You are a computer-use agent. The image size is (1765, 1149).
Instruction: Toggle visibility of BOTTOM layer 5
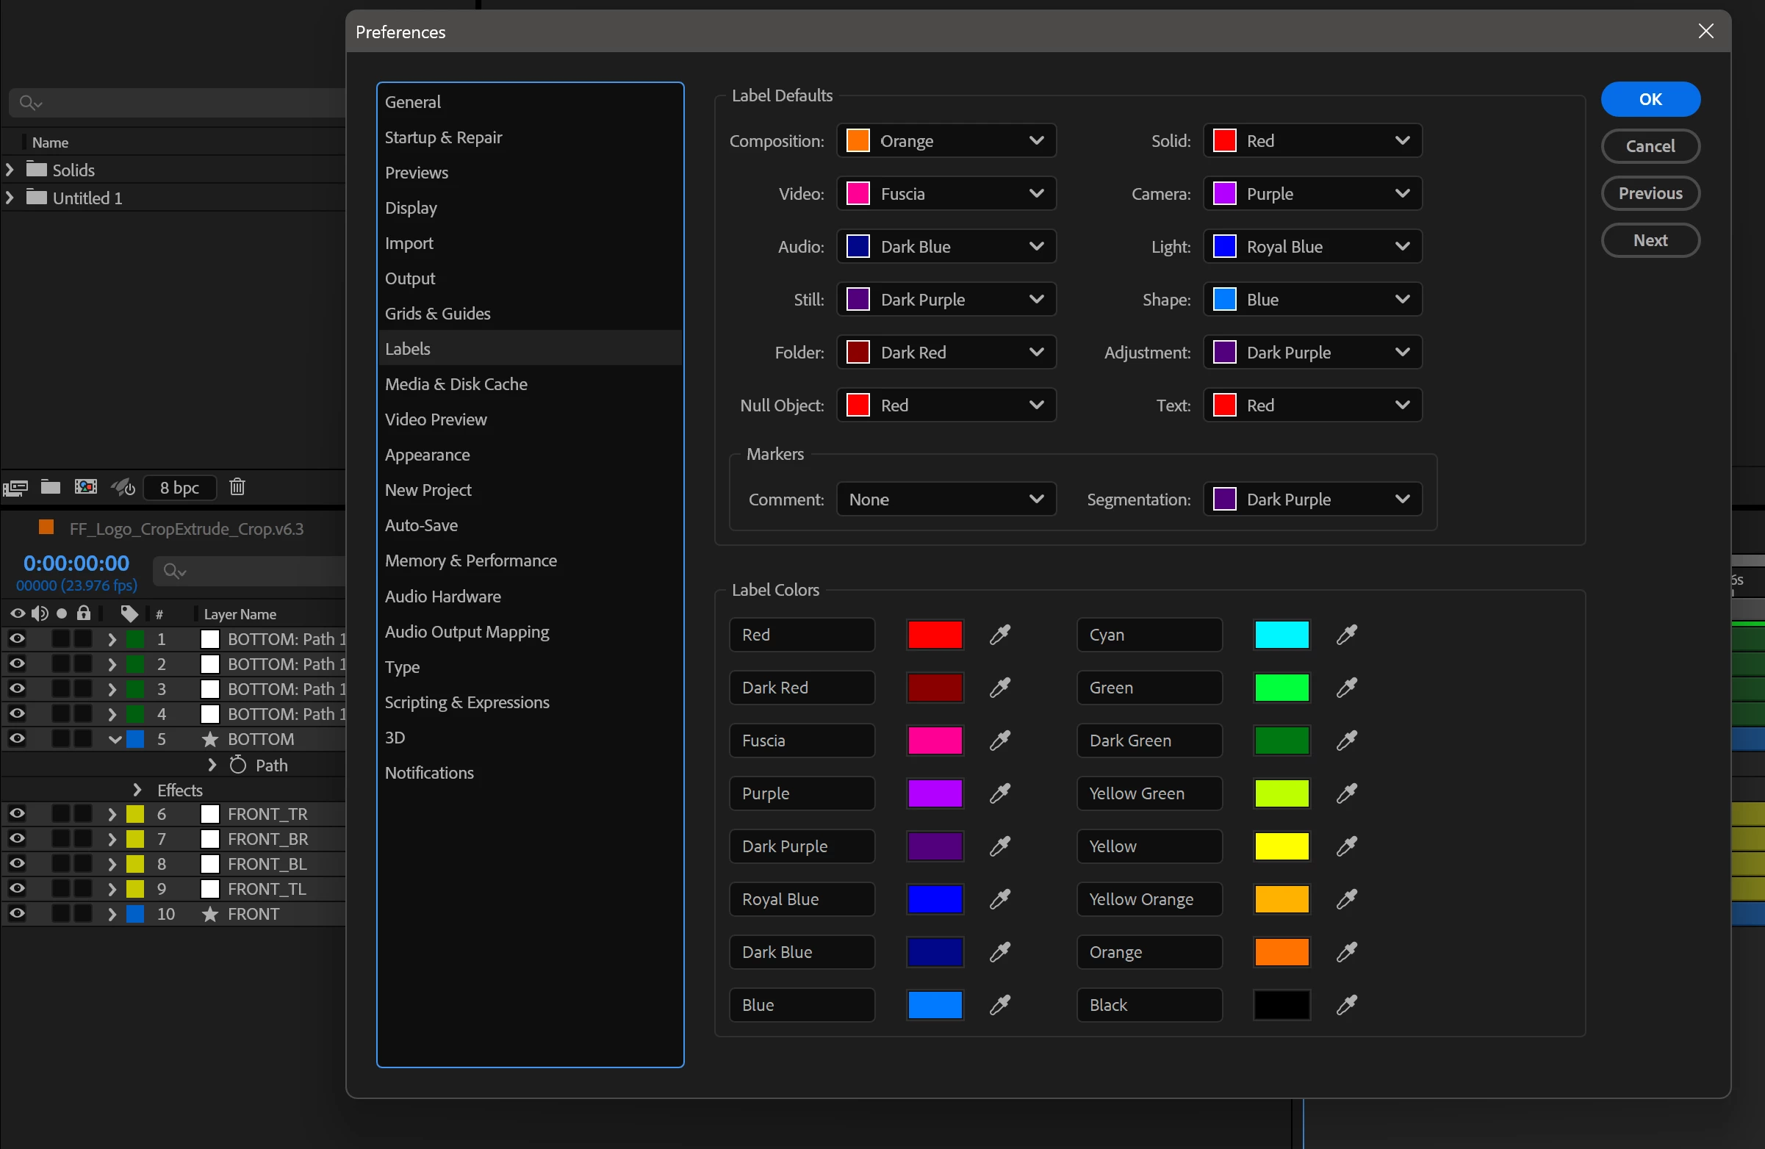tap(17, 739)
